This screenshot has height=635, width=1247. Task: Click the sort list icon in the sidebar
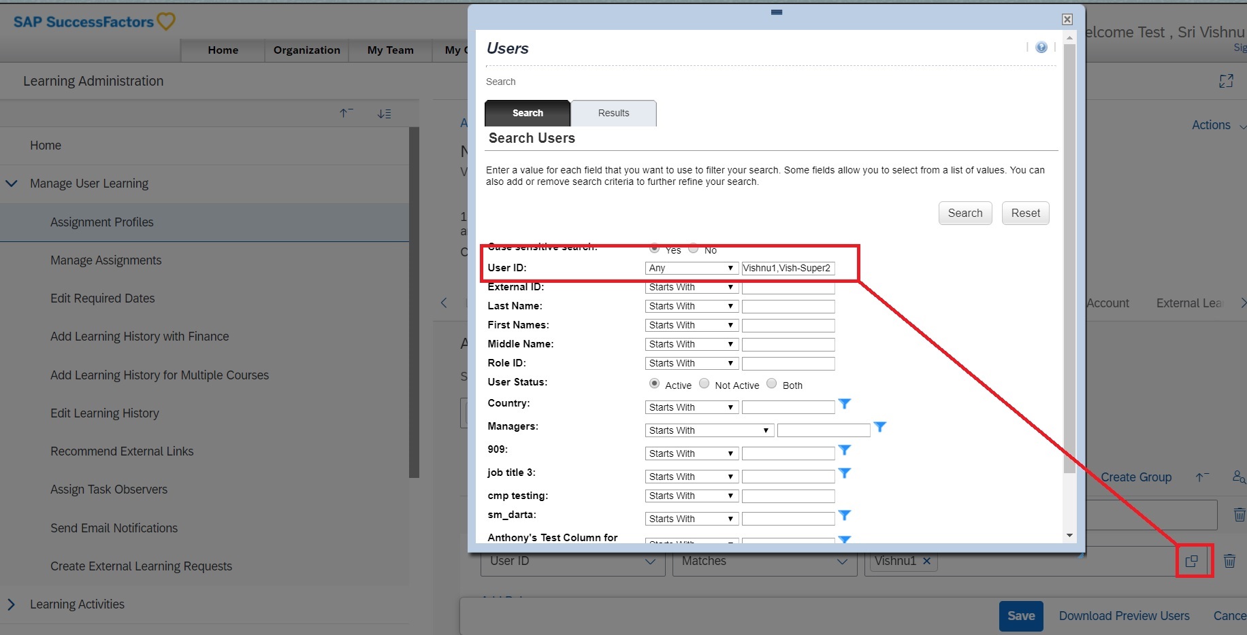point(384,114)
